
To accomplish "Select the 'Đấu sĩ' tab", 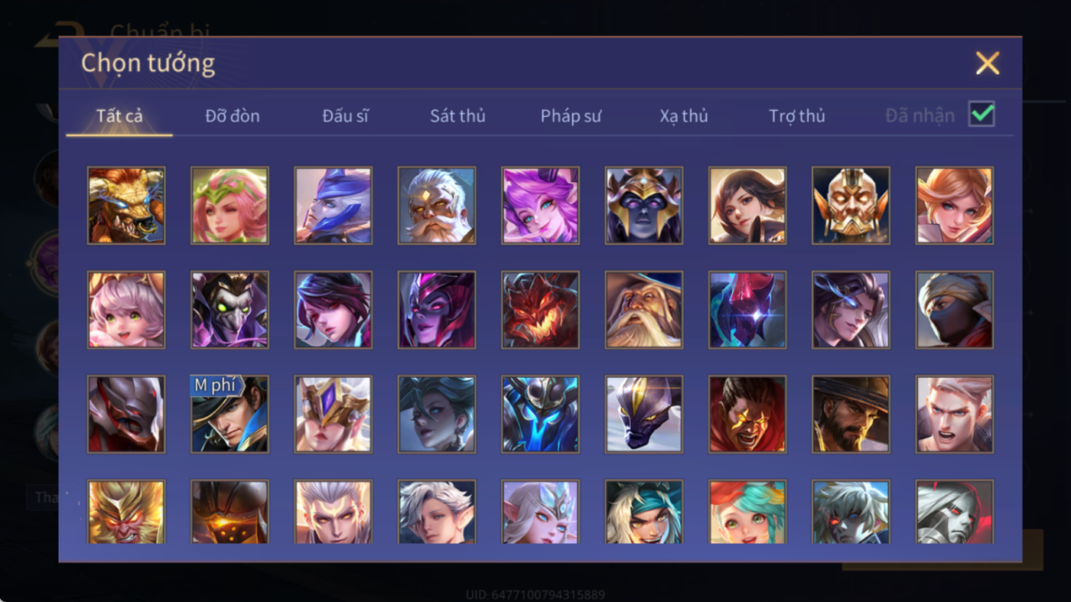I will point(345,116).
